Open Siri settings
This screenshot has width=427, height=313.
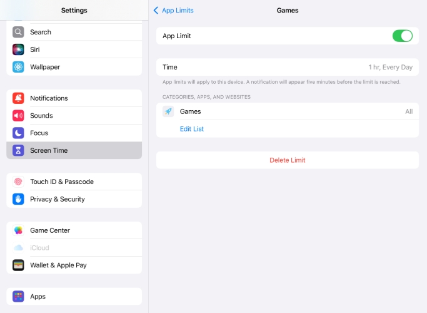[74, 49]
